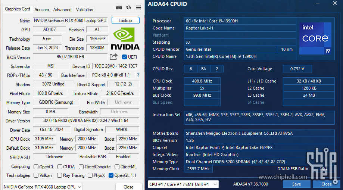Toggle the UEFI checkbox
The height and width of the screenshot is (190, 343).
pyautogui.click(x=124, y=57)
